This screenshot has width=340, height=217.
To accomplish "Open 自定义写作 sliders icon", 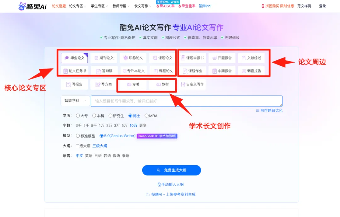I will coord(183,84).
